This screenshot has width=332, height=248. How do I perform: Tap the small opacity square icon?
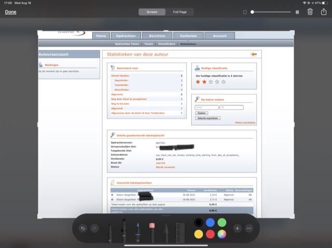(x=245, y=12)
